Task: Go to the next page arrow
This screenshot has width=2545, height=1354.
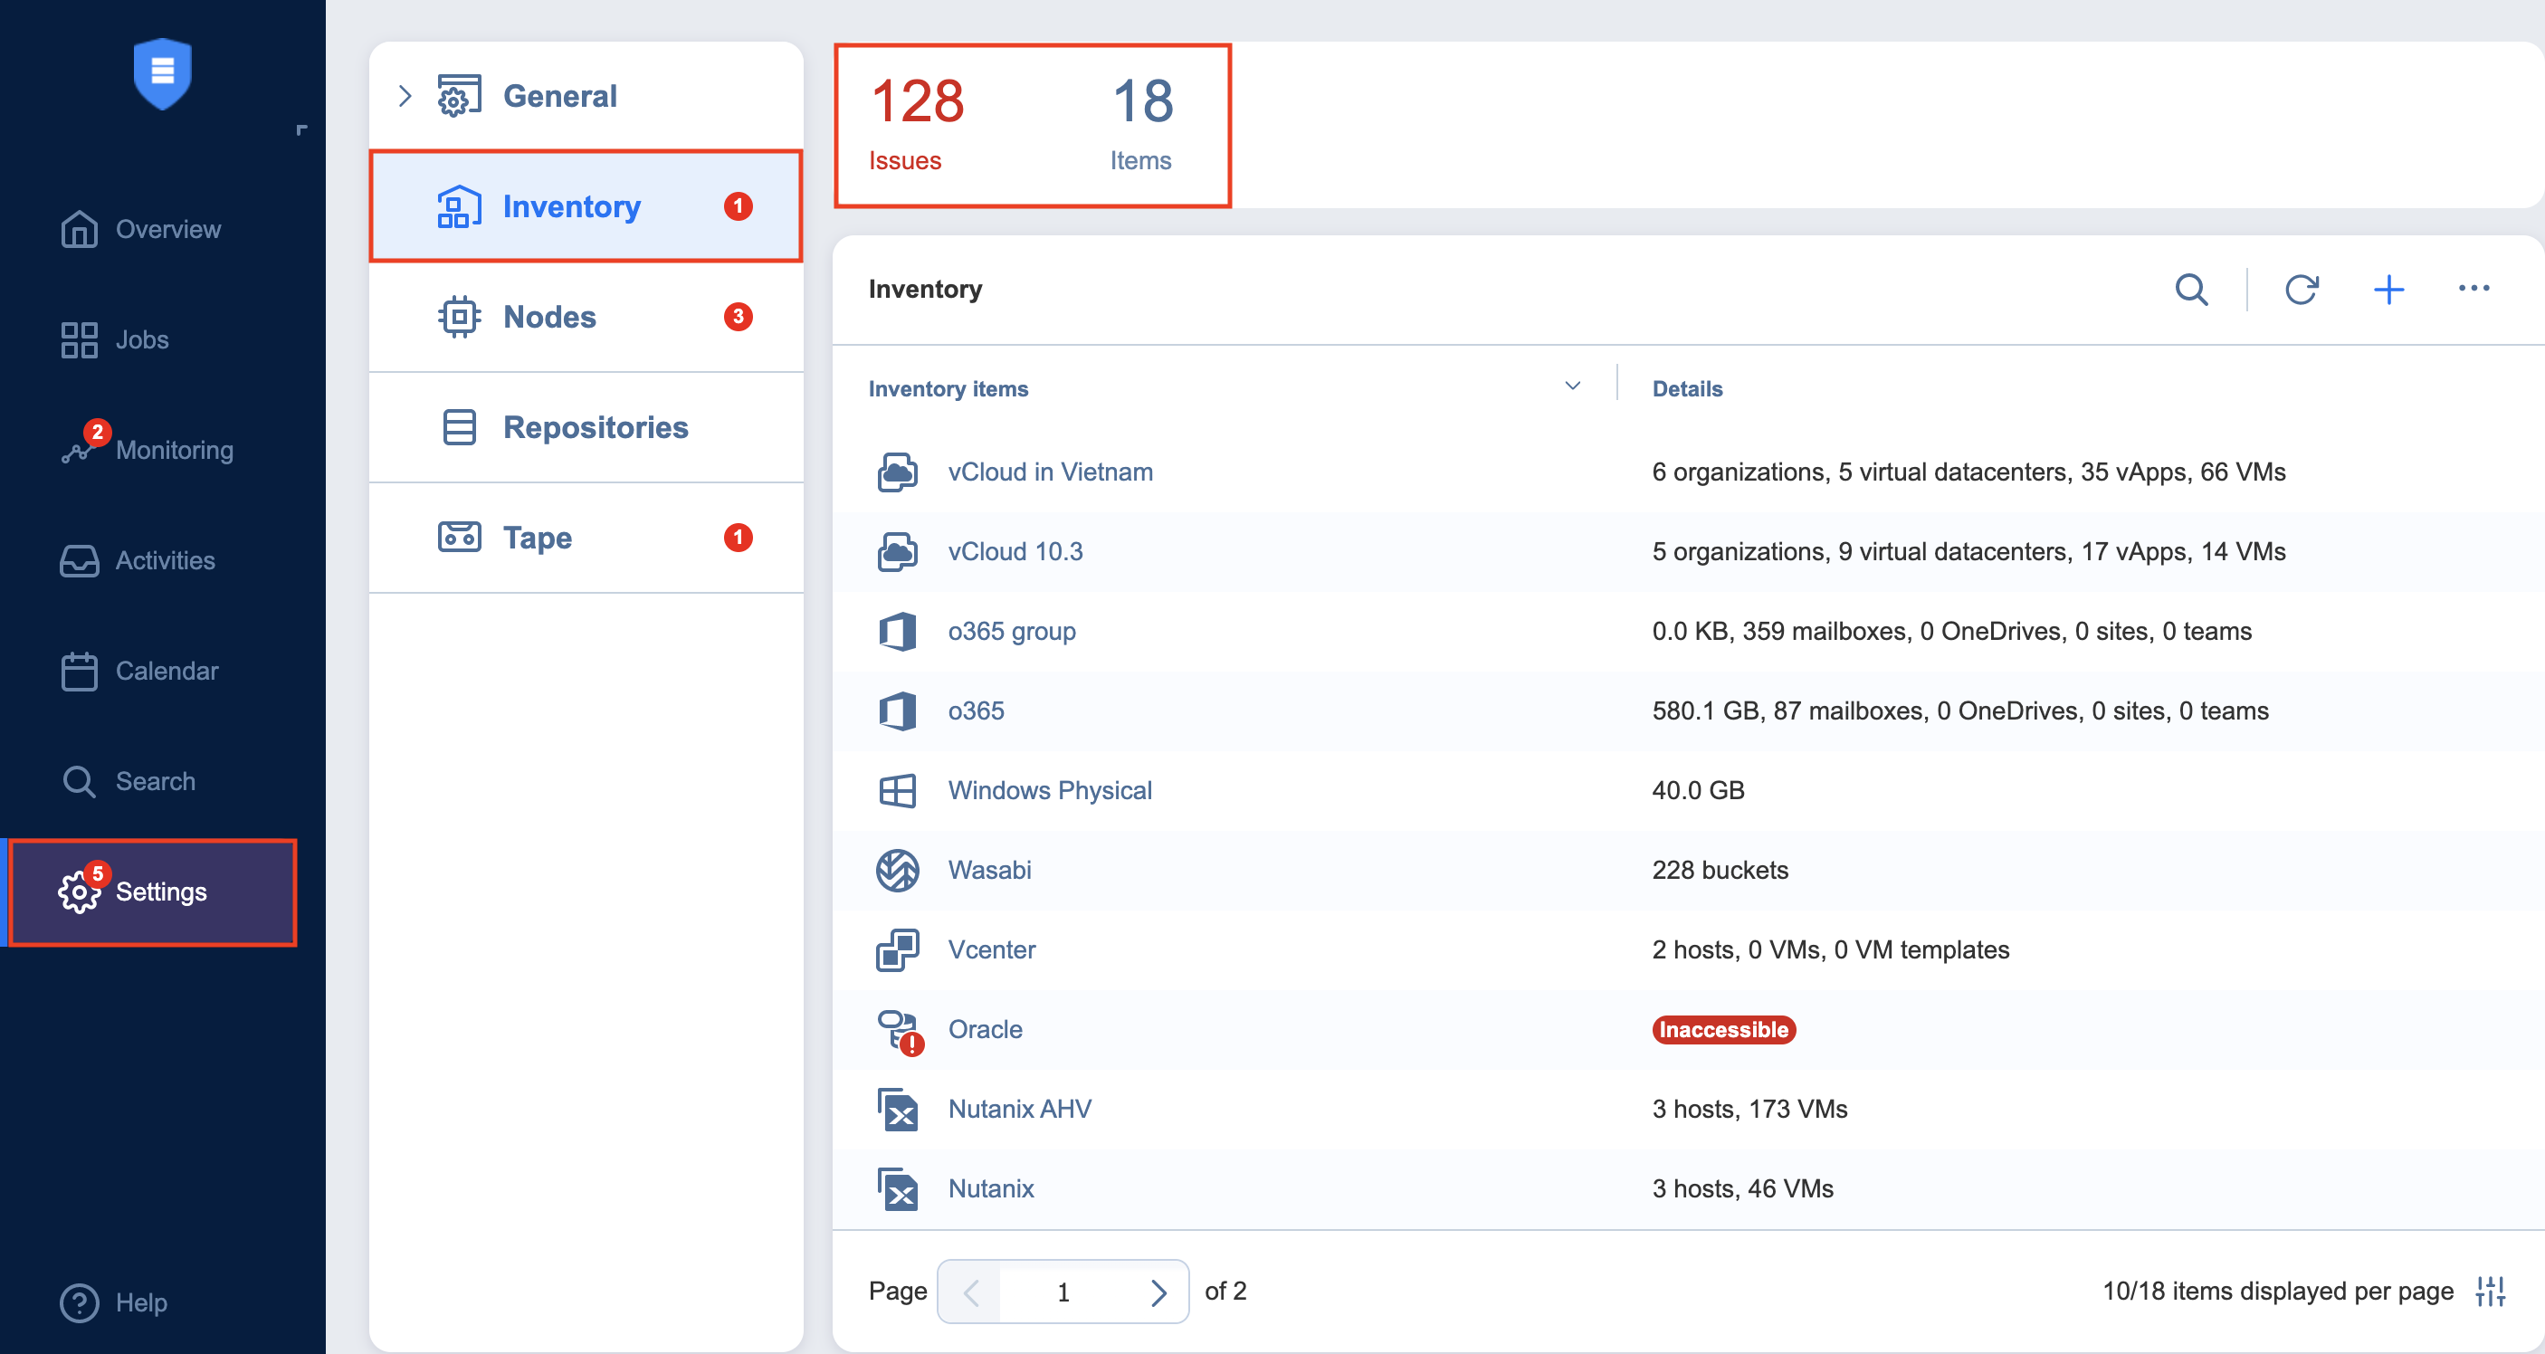Action: pyautogui.click(x=1158, y=1292)
